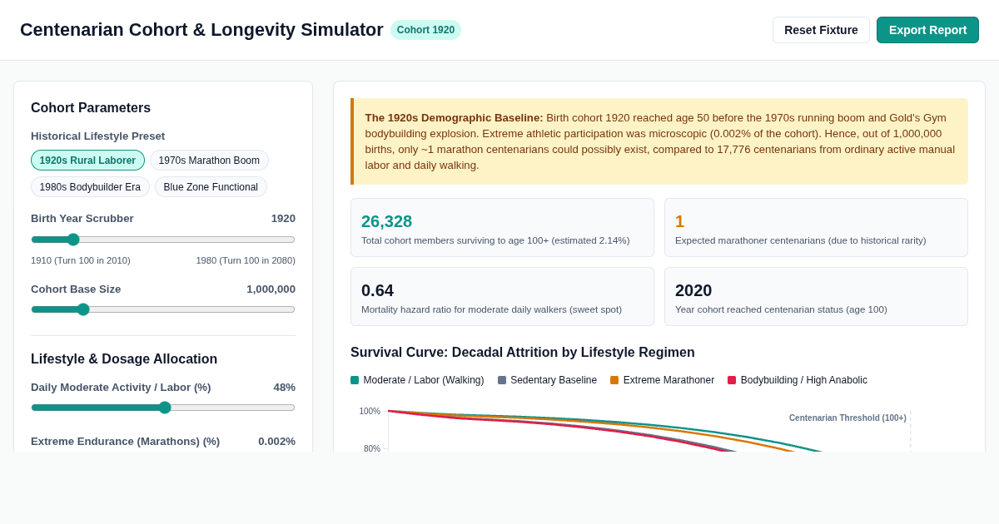Click the 1910 (Turn 100 in 2010) label
Viewport: 999px width, 524px height.
(81, 260)
